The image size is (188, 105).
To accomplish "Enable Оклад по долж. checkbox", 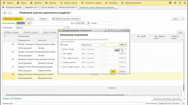I will [x=61, y=62].
